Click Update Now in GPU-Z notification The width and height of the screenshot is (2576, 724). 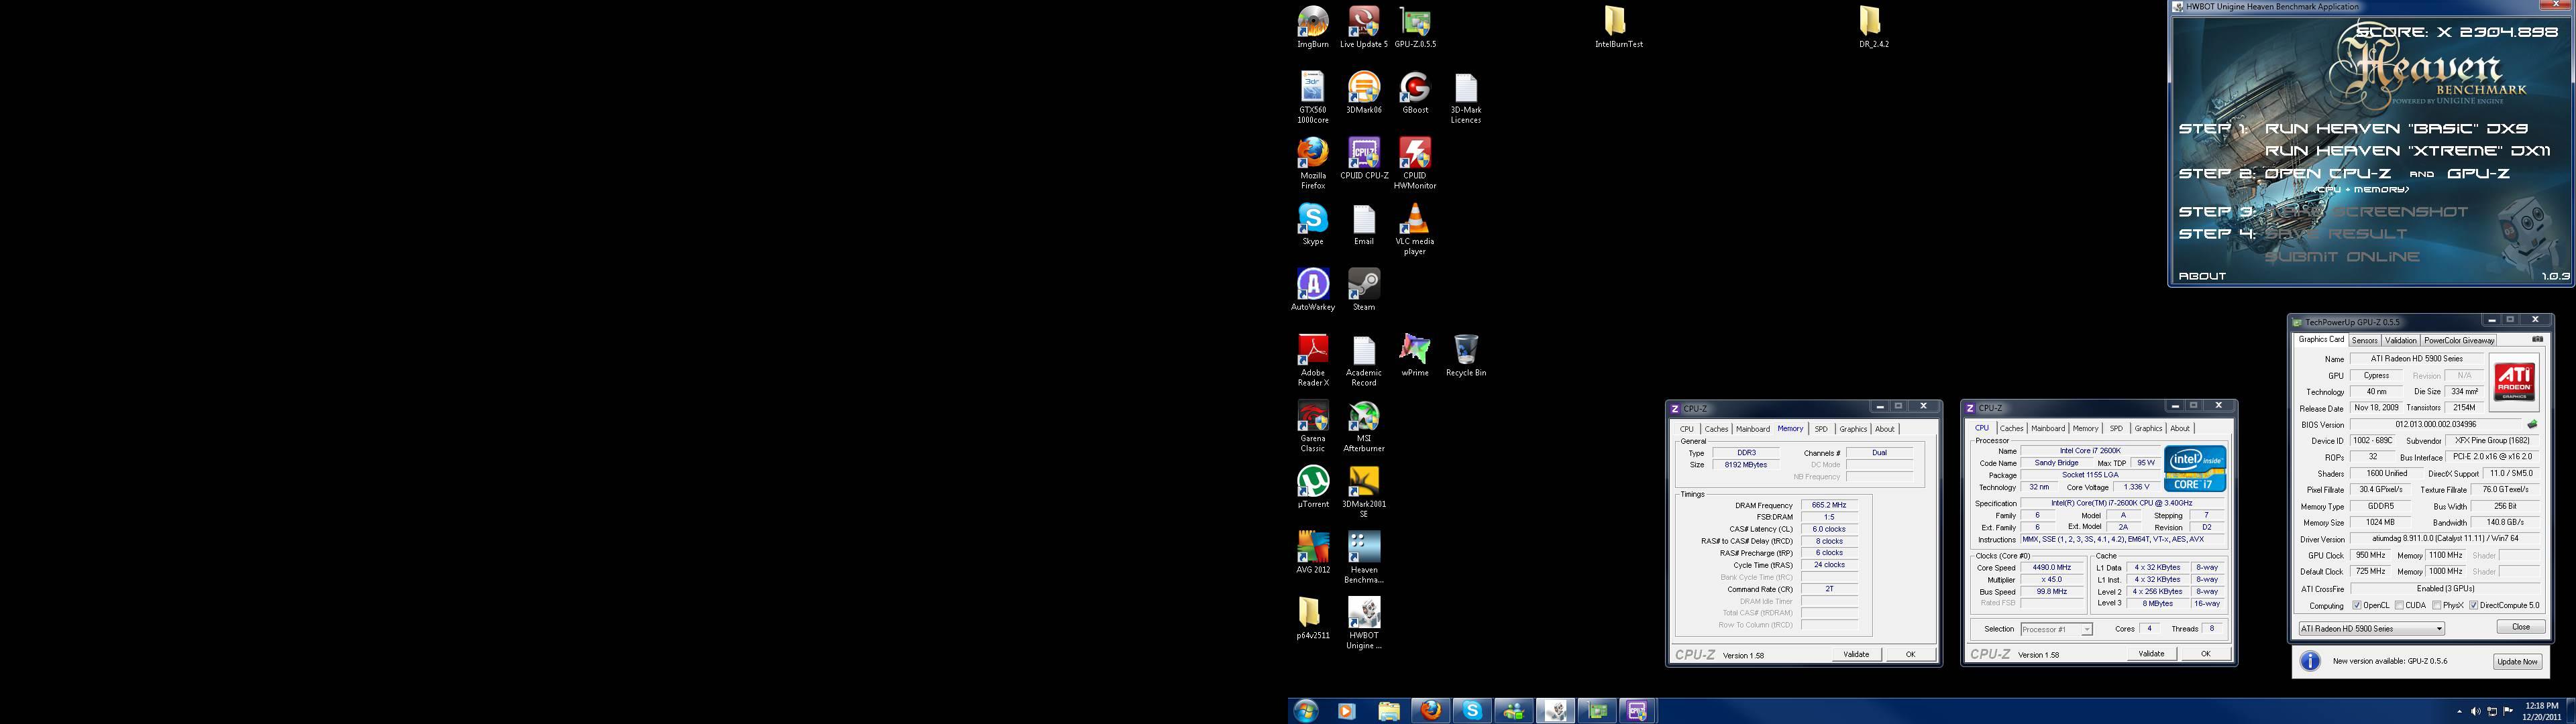click(2517, 661)
